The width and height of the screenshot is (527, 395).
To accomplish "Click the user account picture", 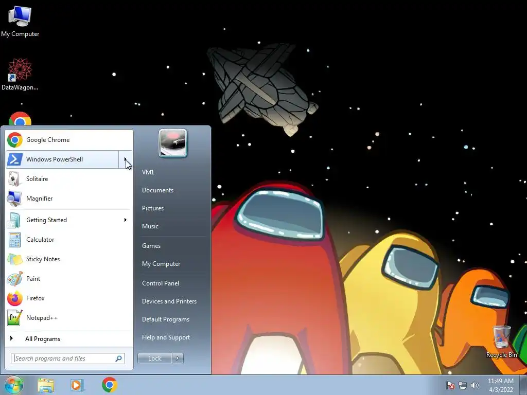I will tap(173, 143).
